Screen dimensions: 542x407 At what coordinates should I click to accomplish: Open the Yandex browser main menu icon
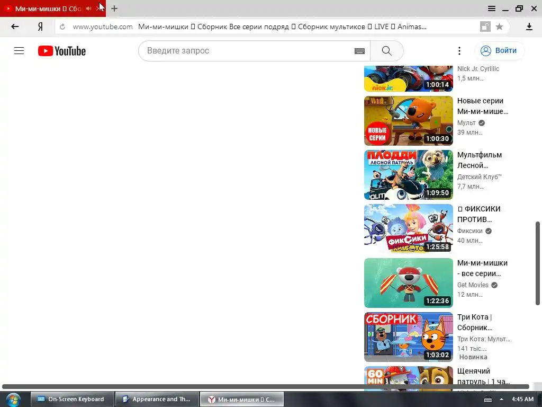point(492,8)
